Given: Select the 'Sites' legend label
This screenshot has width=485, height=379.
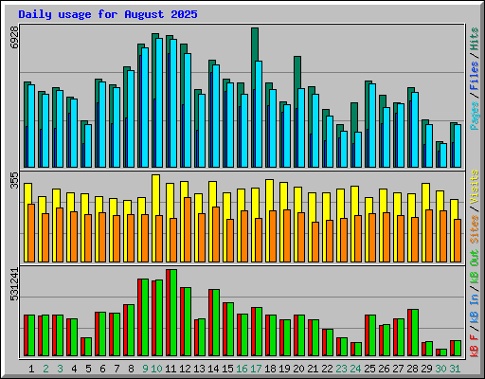Looking at the screenshot, I should [474, 229].
